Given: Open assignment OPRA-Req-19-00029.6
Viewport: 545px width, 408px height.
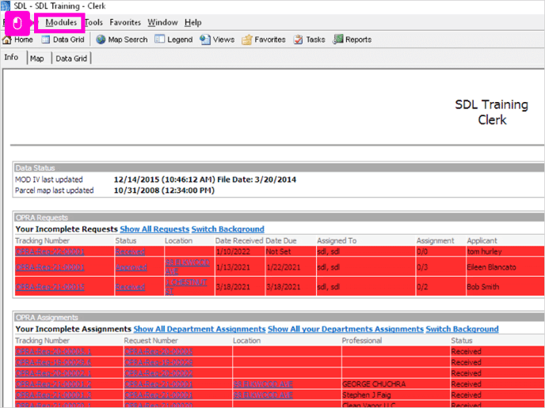Looking at the screenshot, I should point(53,363).
